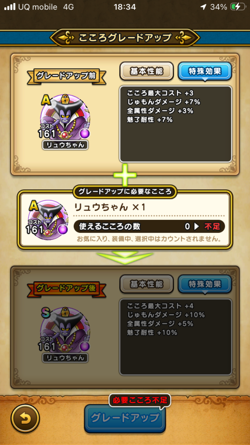The image size is (250, 445).
Task: Tap the required リュウちゃん material heart icon
Action: (x=49, y=219)
